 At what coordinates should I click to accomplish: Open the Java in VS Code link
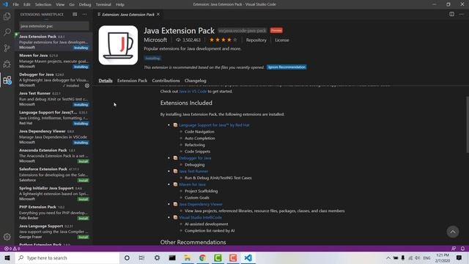193,91
